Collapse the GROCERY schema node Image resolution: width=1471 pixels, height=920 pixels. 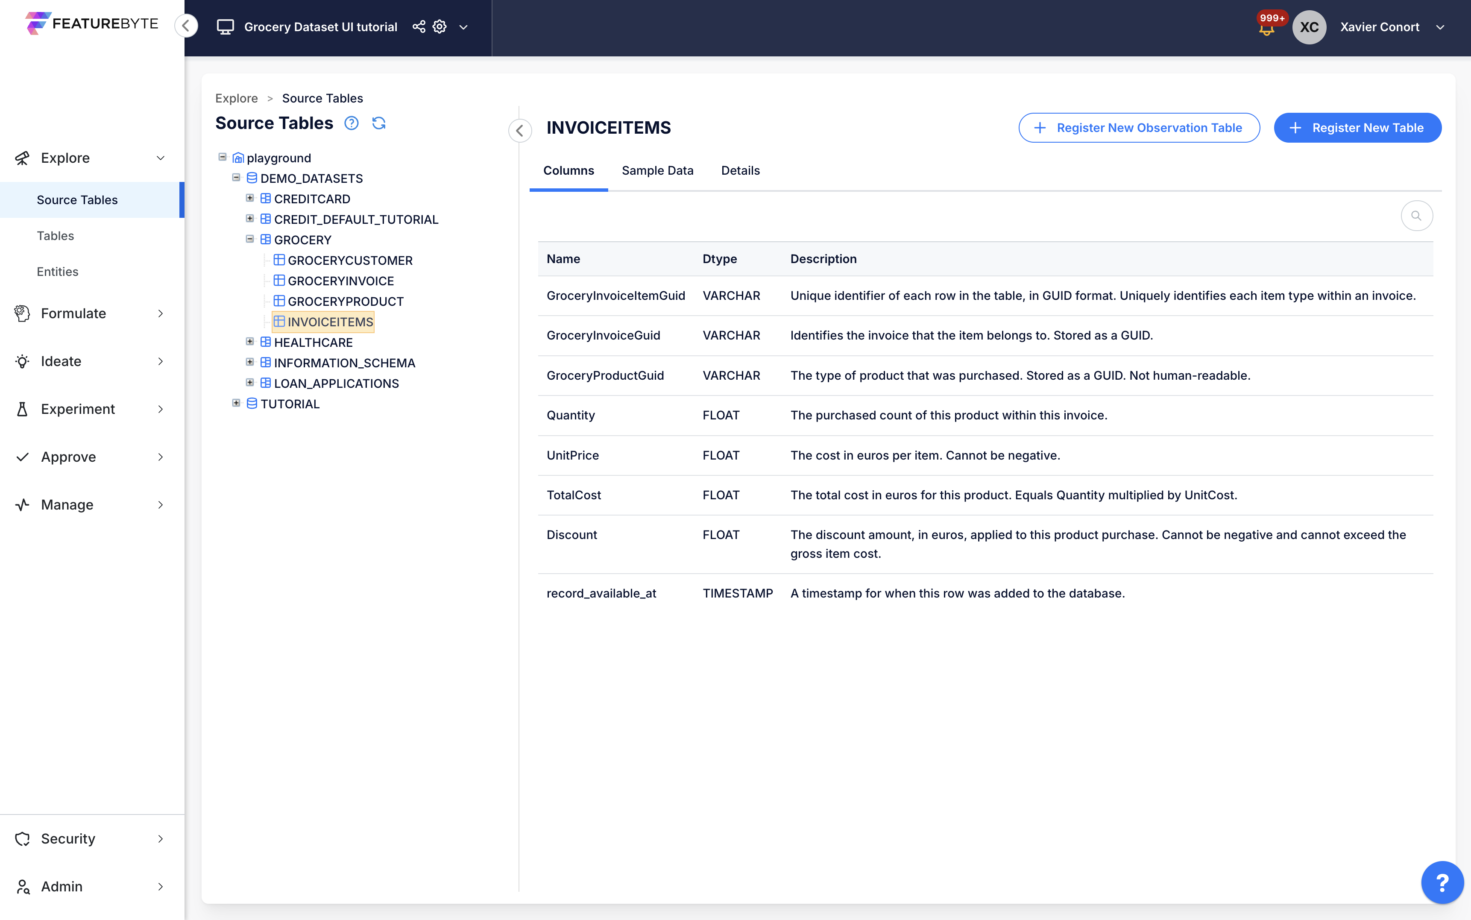pyautogui.click(x=249, y=239)
